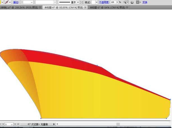Click the previous artboard arrow
Image resolution: width=172 pixels, height=128 pixels.
(x=3, y=124)
